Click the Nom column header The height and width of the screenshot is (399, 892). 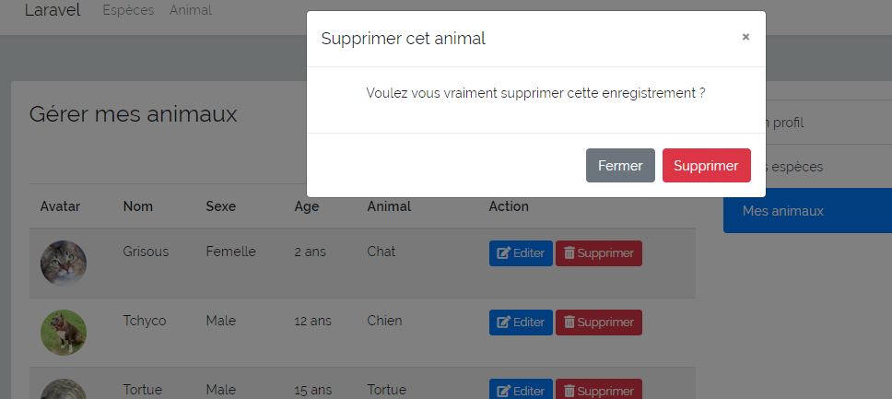coord(137,206)
